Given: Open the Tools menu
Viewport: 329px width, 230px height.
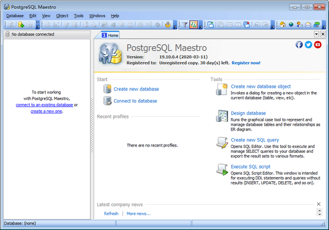Looking at the screenshot, I should pyautogui.click(x=78, y=16).
